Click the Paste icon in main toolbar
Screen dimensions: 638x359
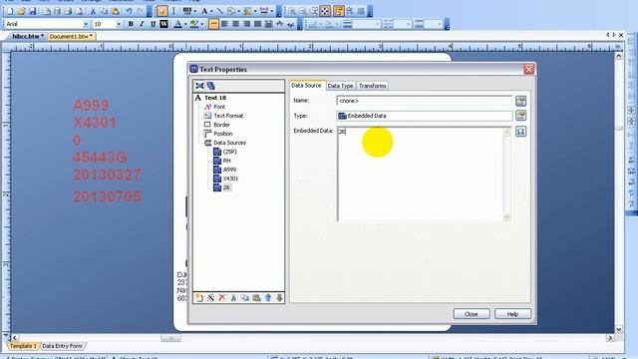[x=116, y=11]
